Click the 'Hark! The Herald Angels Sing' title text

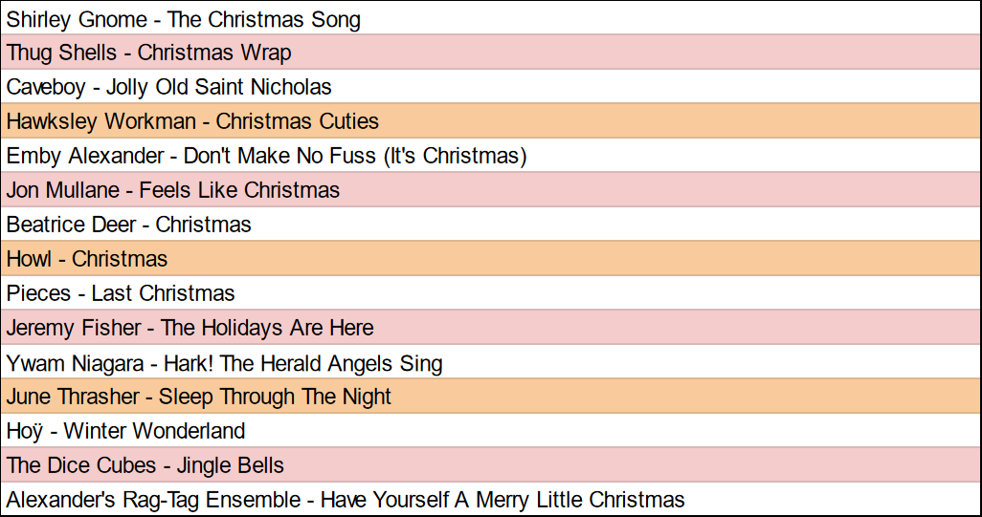pyautogui.click(x=302, y=363)
